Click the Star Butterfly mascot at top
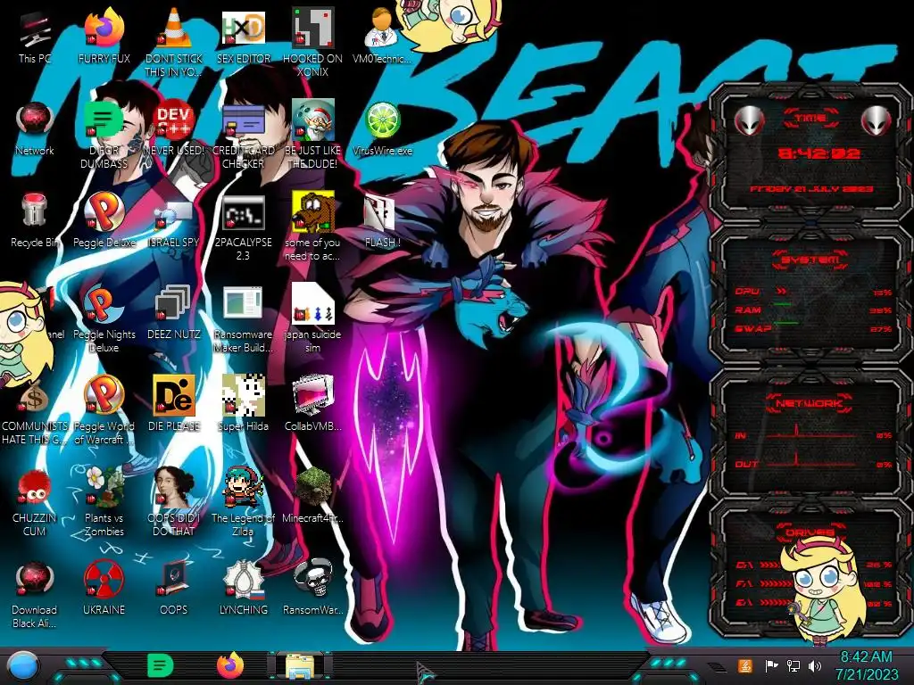 449,23
